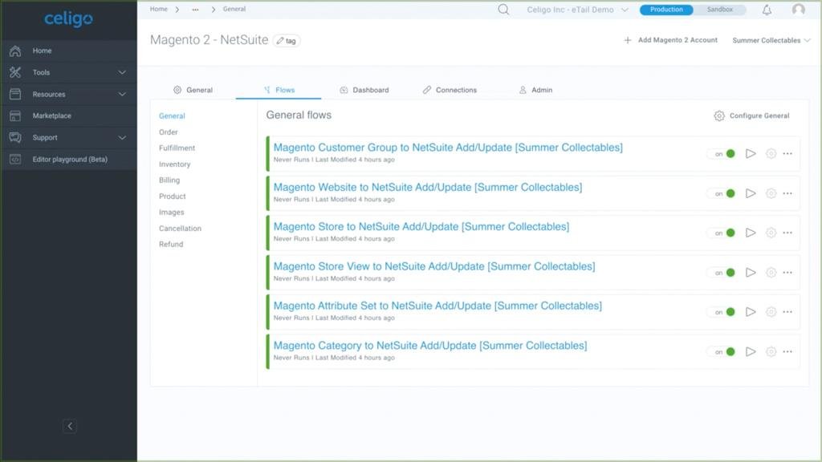Run the Magento Category flow

751,351
